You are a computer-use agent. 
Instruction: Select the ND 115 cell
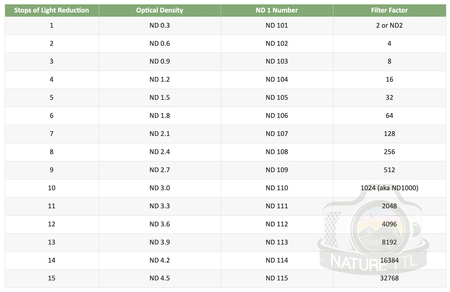pyautogui.click(x=277, y=278)
